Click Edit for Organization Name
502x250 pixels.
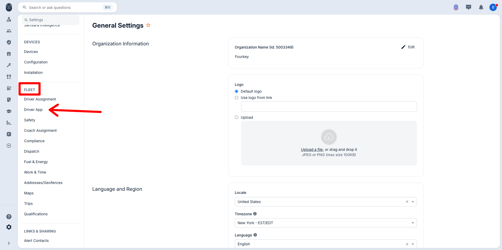pos(408,47)
